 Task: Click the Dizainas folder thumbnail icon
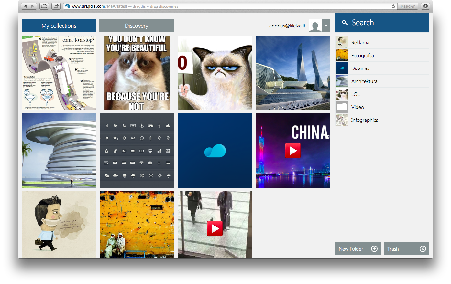click(x=342, y=68)
